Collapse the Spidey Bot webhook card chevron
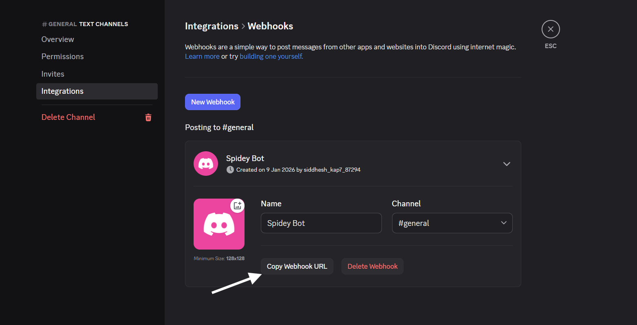Viewport: 637px width, 325px height. click(x=507, y=164)
